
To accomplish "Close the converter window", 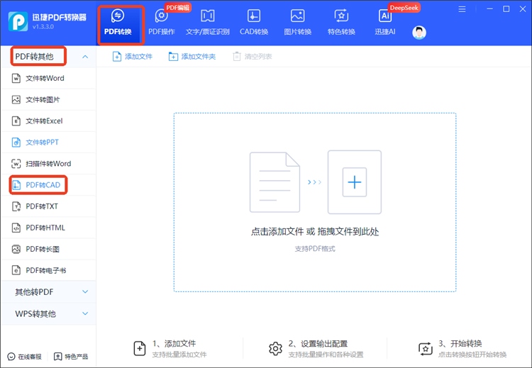I will tap(523, 9).
